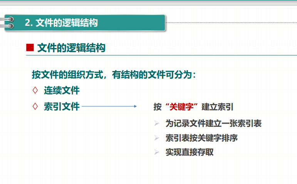Image resolution: width=297 pixels, height=184 pixels.
Task: Click the text '建立索引' after 关键字
Action: pyautogui.click(x=217, y=107)
